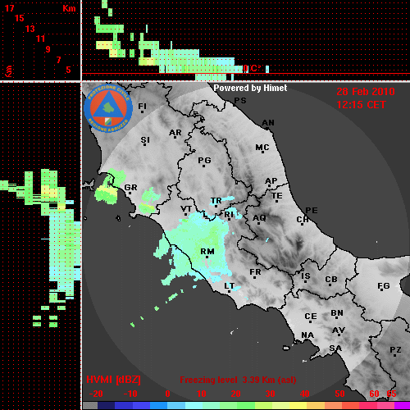Click the 'Freezing level 3.39 Km (asl)' text
Image resolution: width=410 pixels, height=410 pixels.
pos(238,380)
